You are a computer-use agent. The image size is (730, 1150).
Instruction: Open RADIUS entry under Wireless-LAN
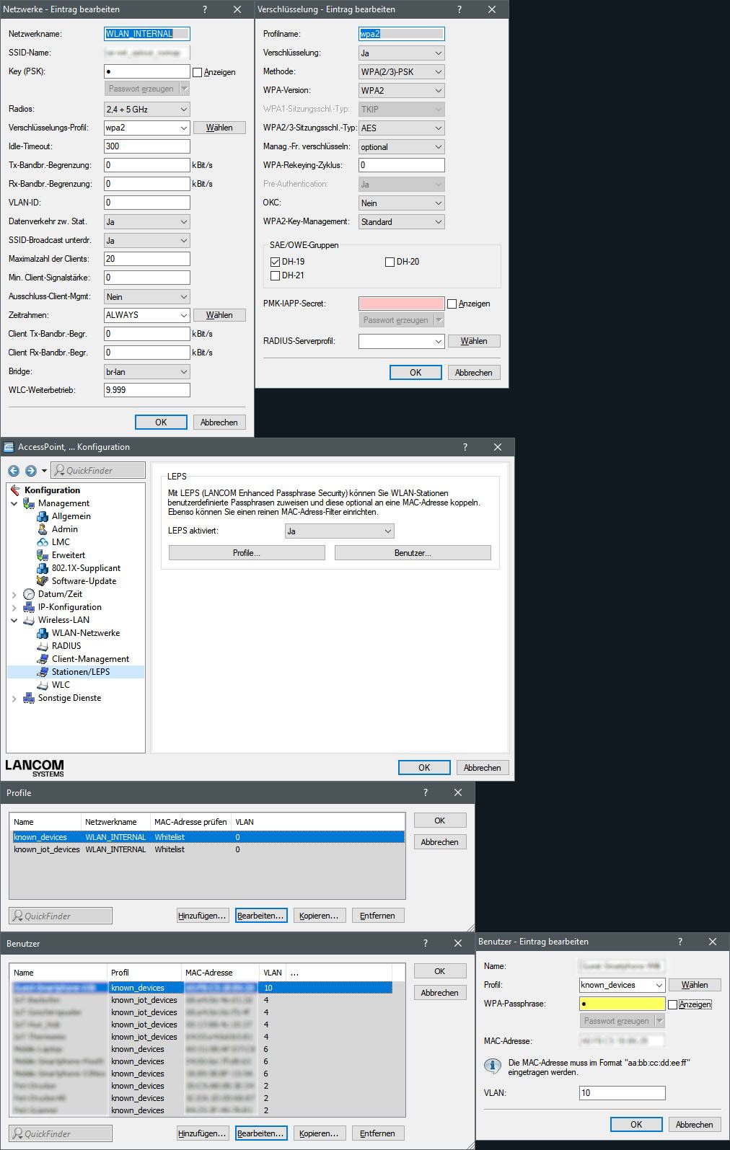[x=66, y=646]
